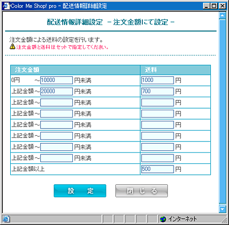Click the 上記金額以上 row label
The height and width of the screenshot is (225, 229).
(28, 169)
